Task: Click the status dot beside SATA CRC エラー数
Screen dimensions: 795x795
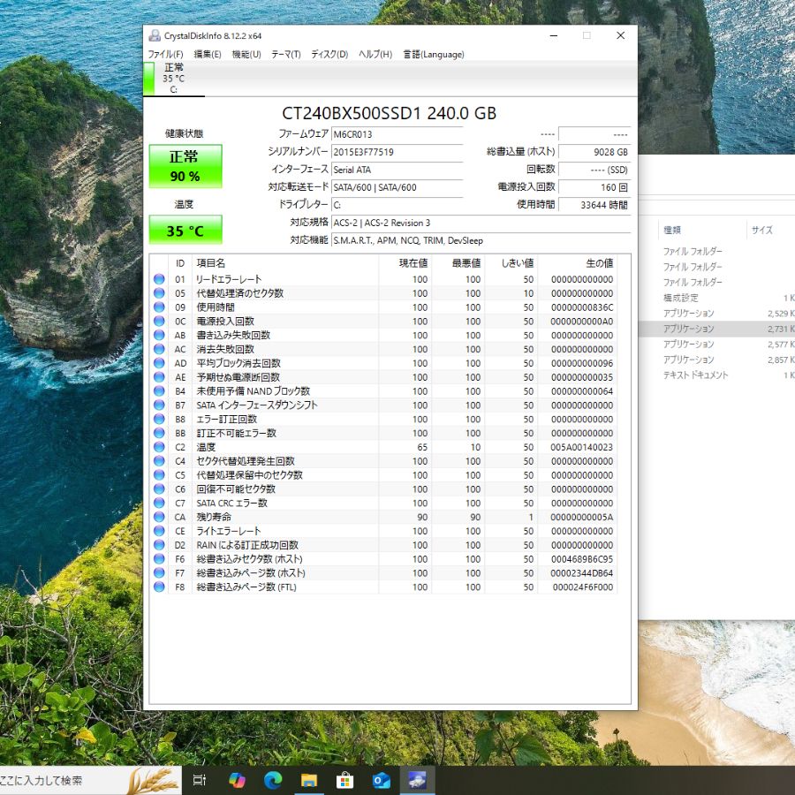Action: [160, 503]
